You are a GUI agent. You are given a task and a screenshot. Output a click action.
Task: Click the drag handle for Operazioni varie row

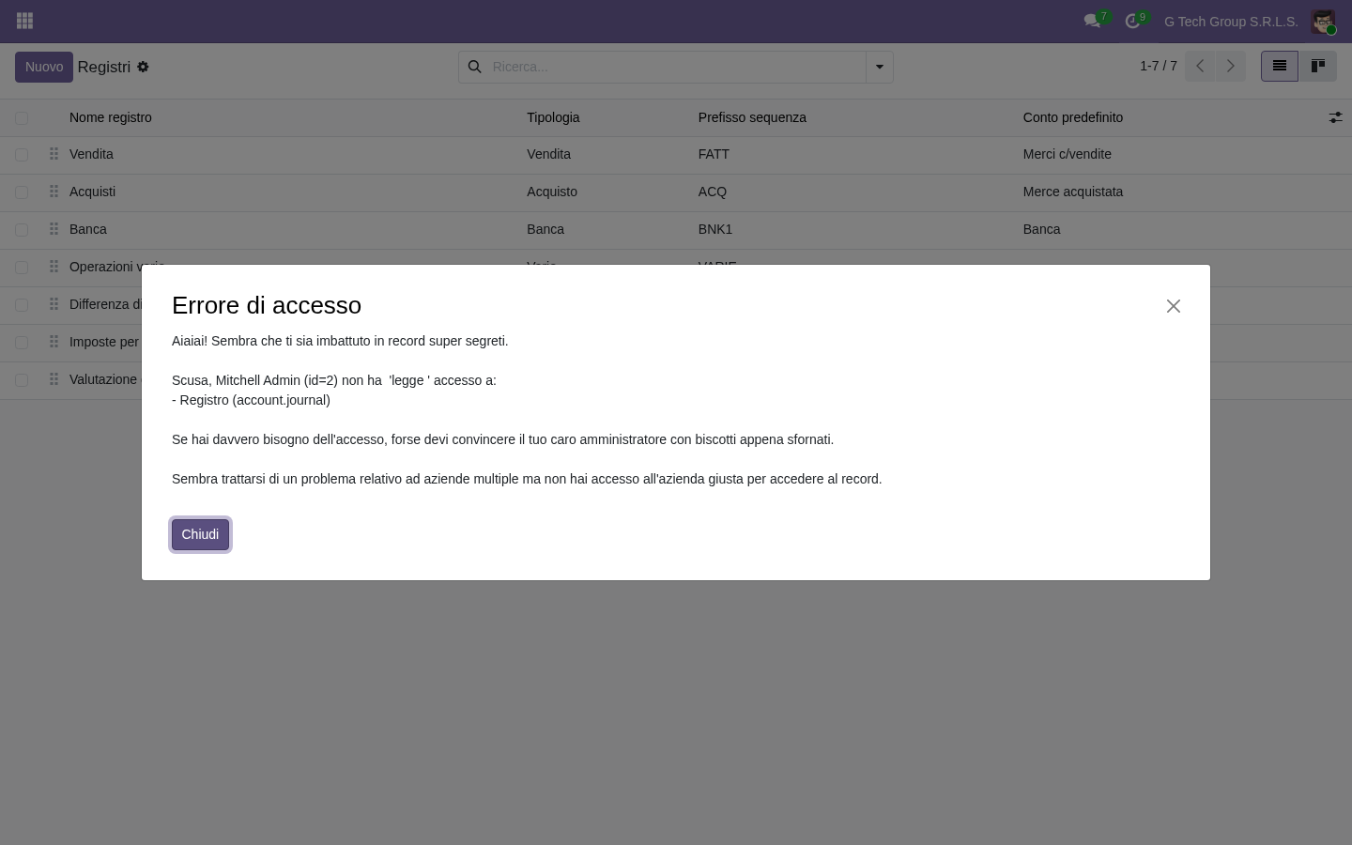54,267
